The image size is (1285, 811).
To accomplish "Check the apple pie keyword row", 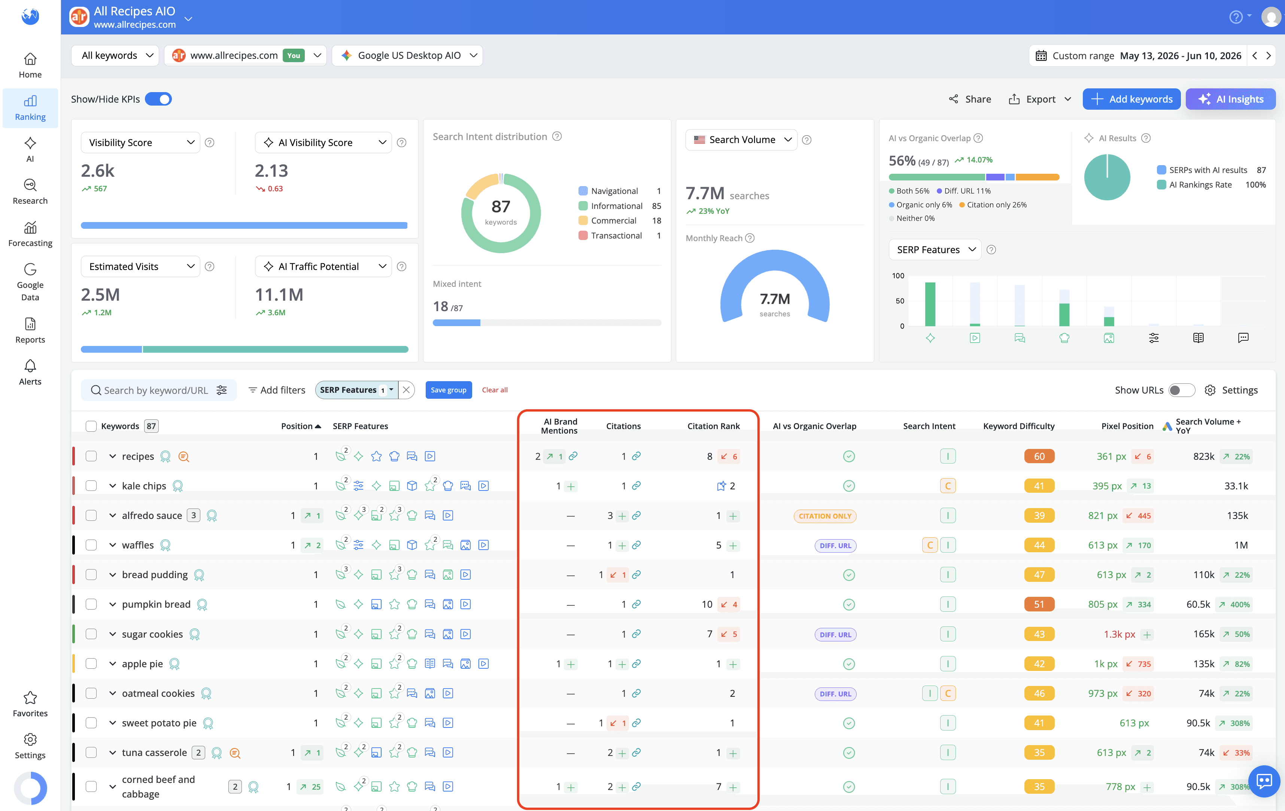I will [x=91, y=664].
